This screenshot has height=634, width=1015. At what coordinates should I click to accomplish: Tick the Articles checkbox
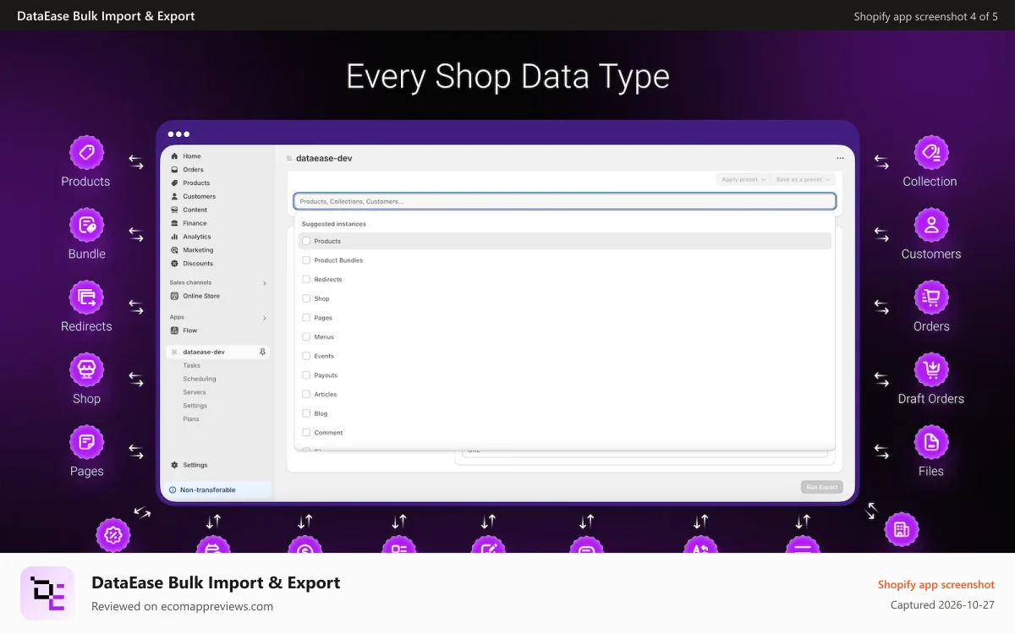(306, 394)
